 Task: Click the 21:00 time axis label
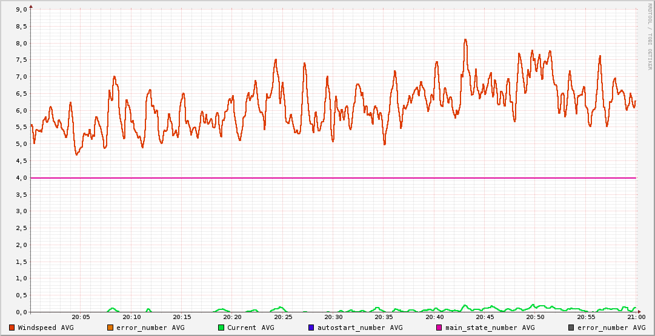coord(636,317)
